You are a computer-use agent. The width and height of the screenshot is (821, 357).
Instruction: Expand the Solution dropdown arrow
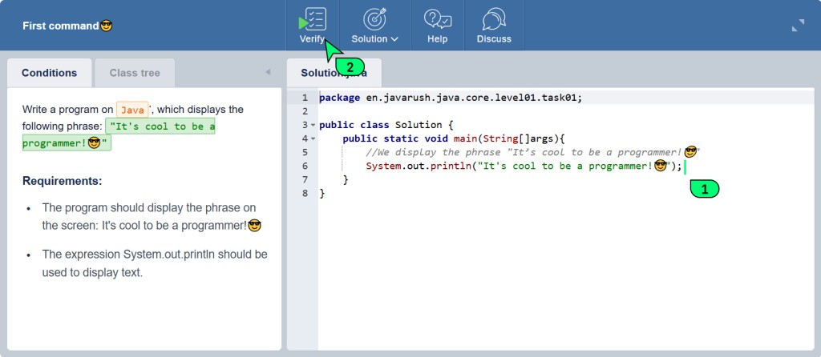pos(395,39)
